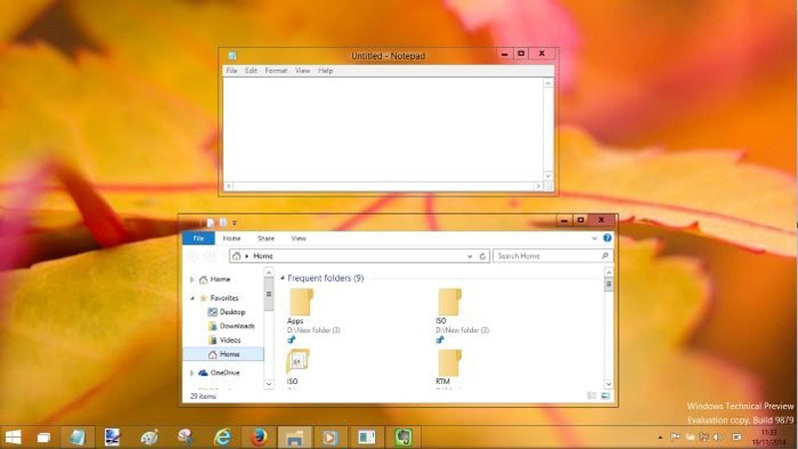
Task: Open Notepad's Edit menu
Action: [x=251, y=71]
